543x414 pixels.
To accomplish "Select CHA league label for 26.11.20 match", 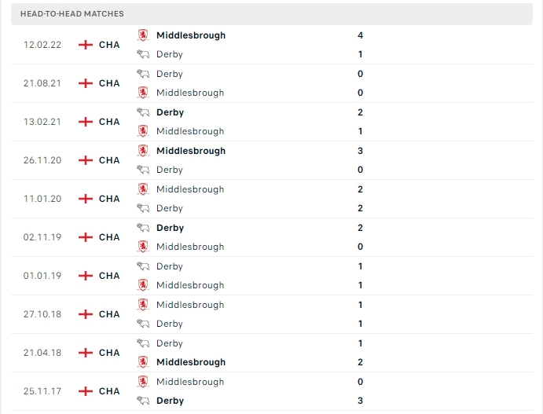I will pyautogui.click(x=109, y=160).
